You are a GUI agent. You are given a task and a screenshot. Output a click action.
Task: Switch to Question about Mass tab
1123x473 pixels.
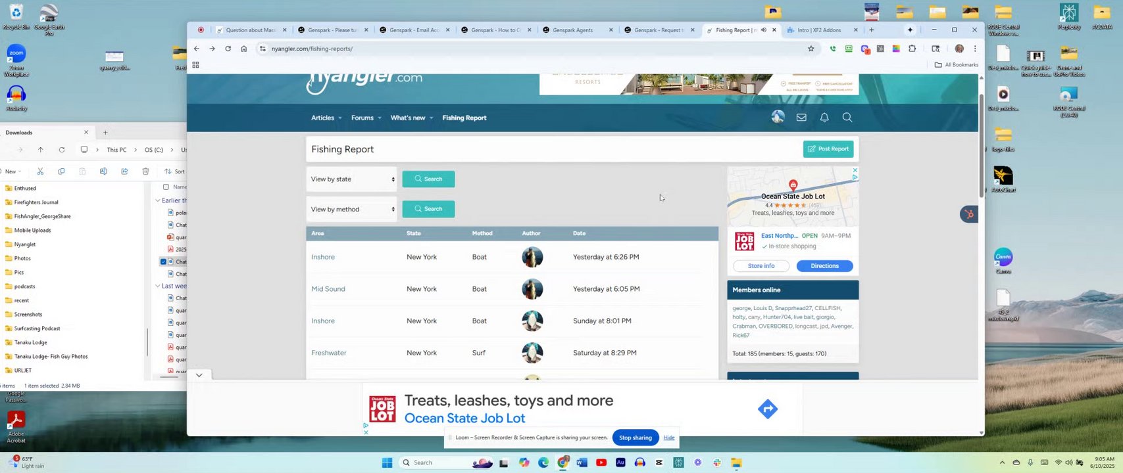[250, 30]
